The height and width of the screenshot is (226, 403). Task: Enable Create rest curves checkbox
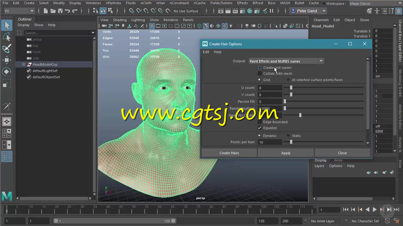[x=259, y=68]
